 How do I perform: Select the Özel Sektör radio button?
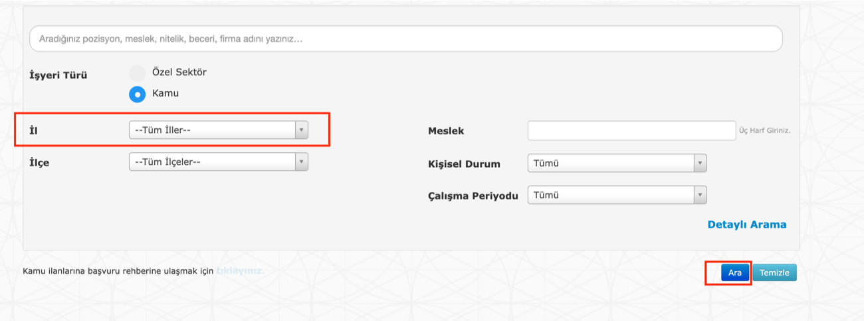click(137, 72)
